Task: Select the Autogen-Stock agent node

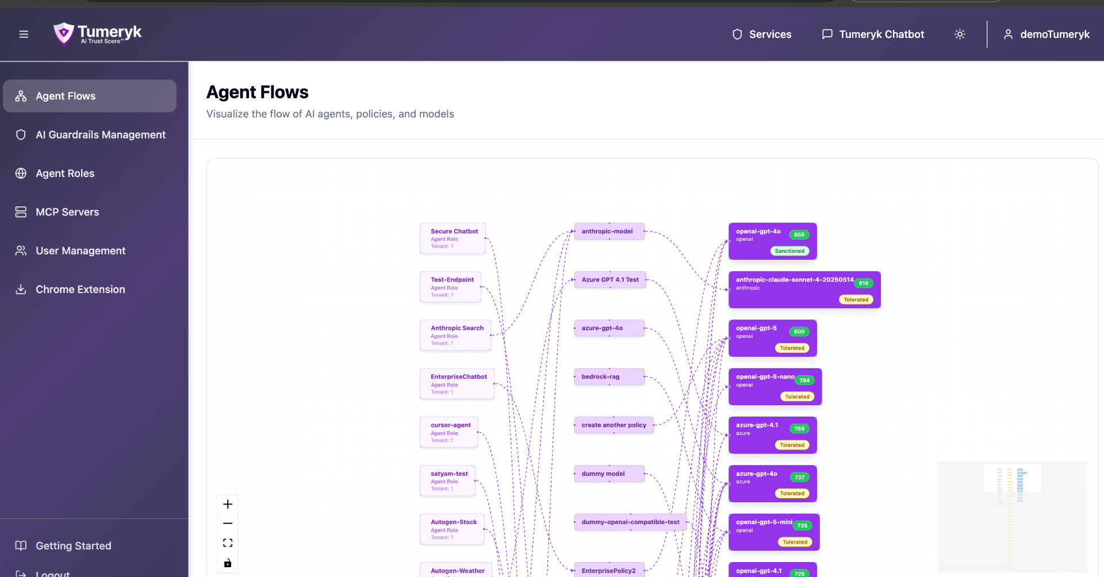Action: click(453, 529)
